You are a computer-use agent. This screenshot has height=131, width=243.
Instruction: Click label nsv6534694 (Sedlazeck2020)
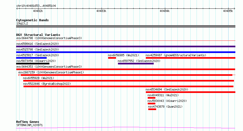pyautogui.click(x=167, y=89)
